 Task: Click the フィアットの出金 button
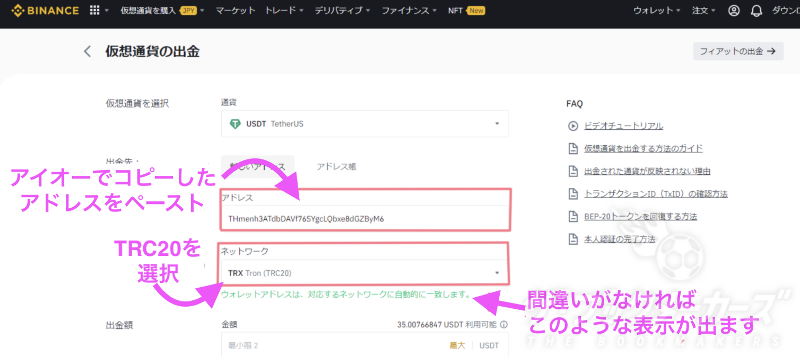coord(738,51)
